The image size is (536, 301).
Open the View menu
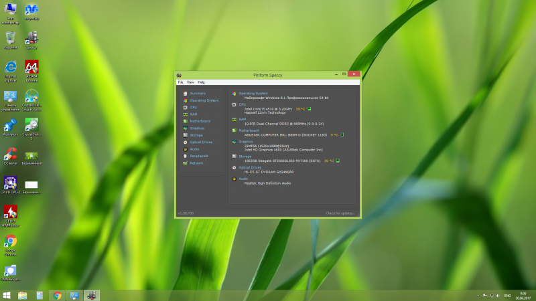pos(190,82)
